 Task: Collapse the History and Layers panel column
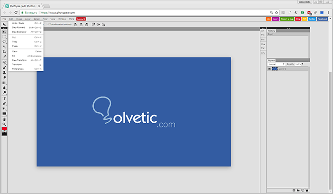[288, 28]
